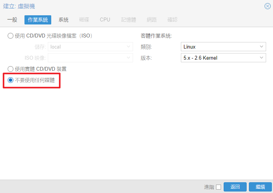Switch to the 一般 tab

12,19
